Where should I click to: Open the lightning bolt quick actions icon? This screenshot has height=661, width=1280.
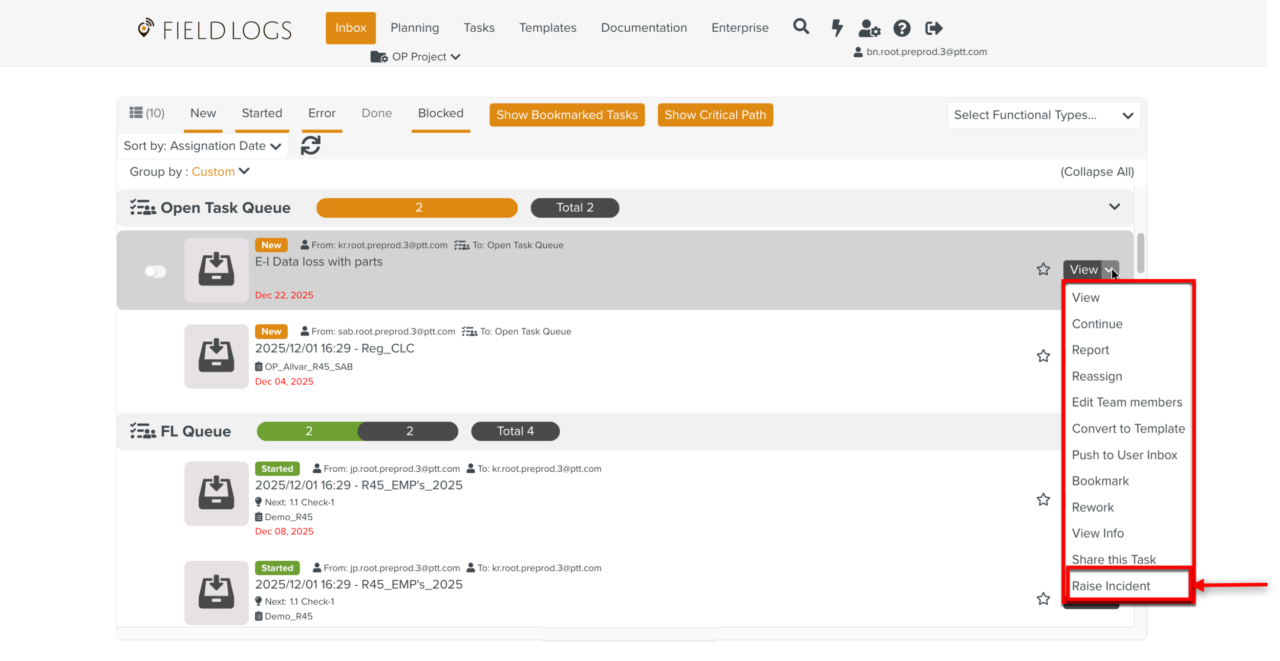(x=837, y=28)
